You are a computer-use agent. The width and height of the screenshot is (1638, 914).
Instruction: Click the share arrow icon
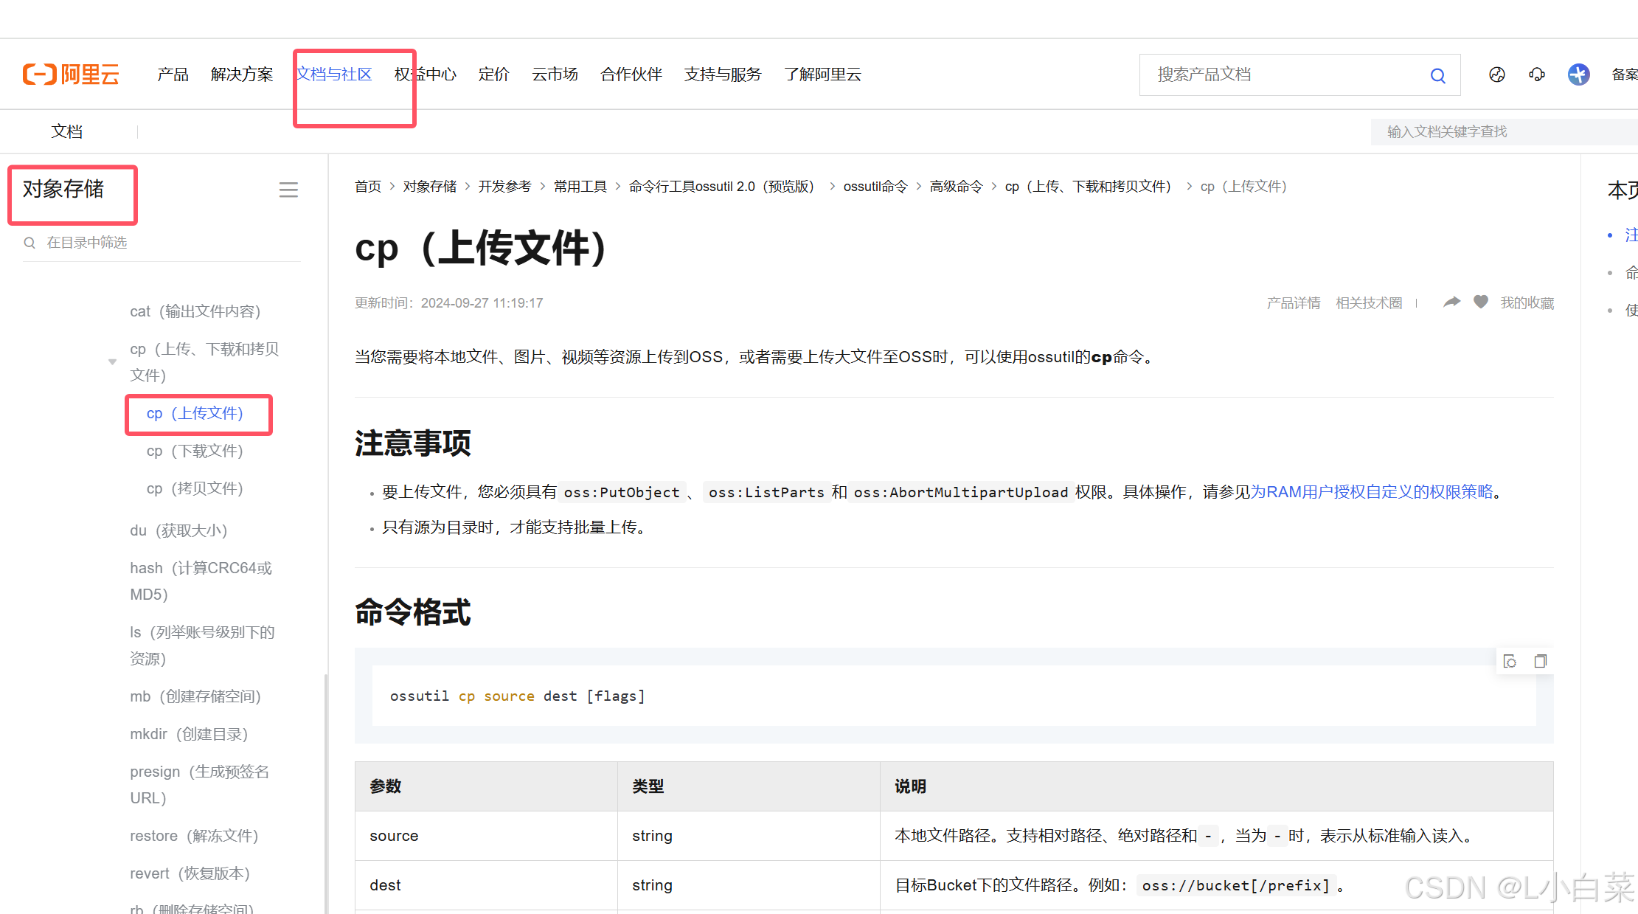pos(1451,302)
